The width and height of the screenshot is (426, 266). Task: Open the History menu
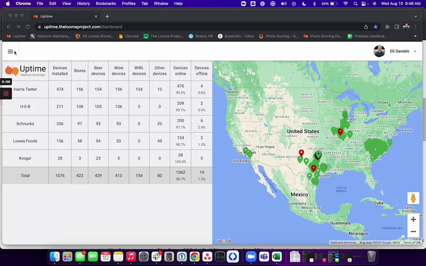tap(83, 4)
